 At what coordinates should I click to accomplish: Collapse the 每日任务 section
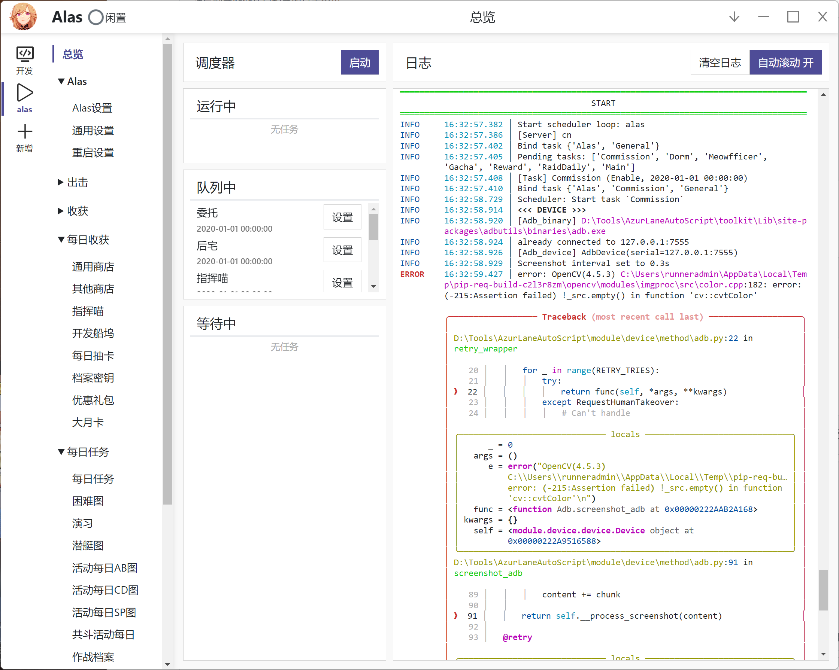[61, 452]
